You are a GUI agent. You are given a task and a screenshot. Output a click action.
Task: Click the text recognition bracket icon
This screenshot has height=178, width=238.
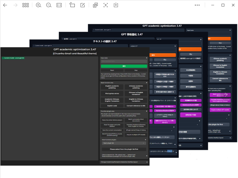(x=106, y=5)
